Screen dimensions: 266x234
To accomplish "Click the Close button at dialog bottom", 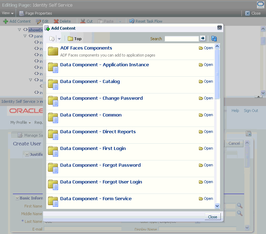I will (212, 217).
